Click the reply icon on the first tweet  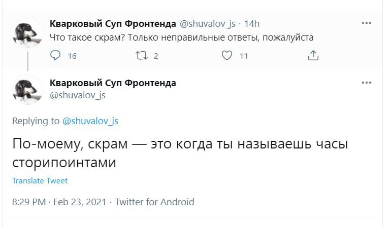point(56,56)
